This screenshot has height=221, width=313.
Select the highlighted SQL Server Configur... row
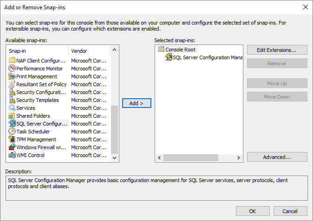tap(42, 124)
